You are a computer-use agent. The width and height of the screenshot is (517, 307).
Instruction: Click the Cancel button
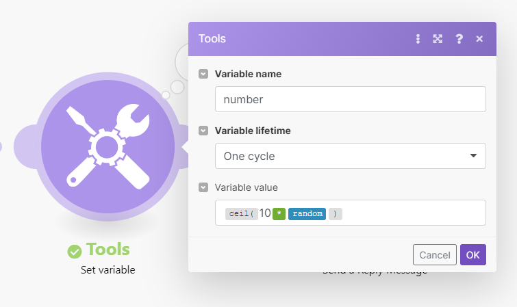pyautogui.click(x=435, y=254)
